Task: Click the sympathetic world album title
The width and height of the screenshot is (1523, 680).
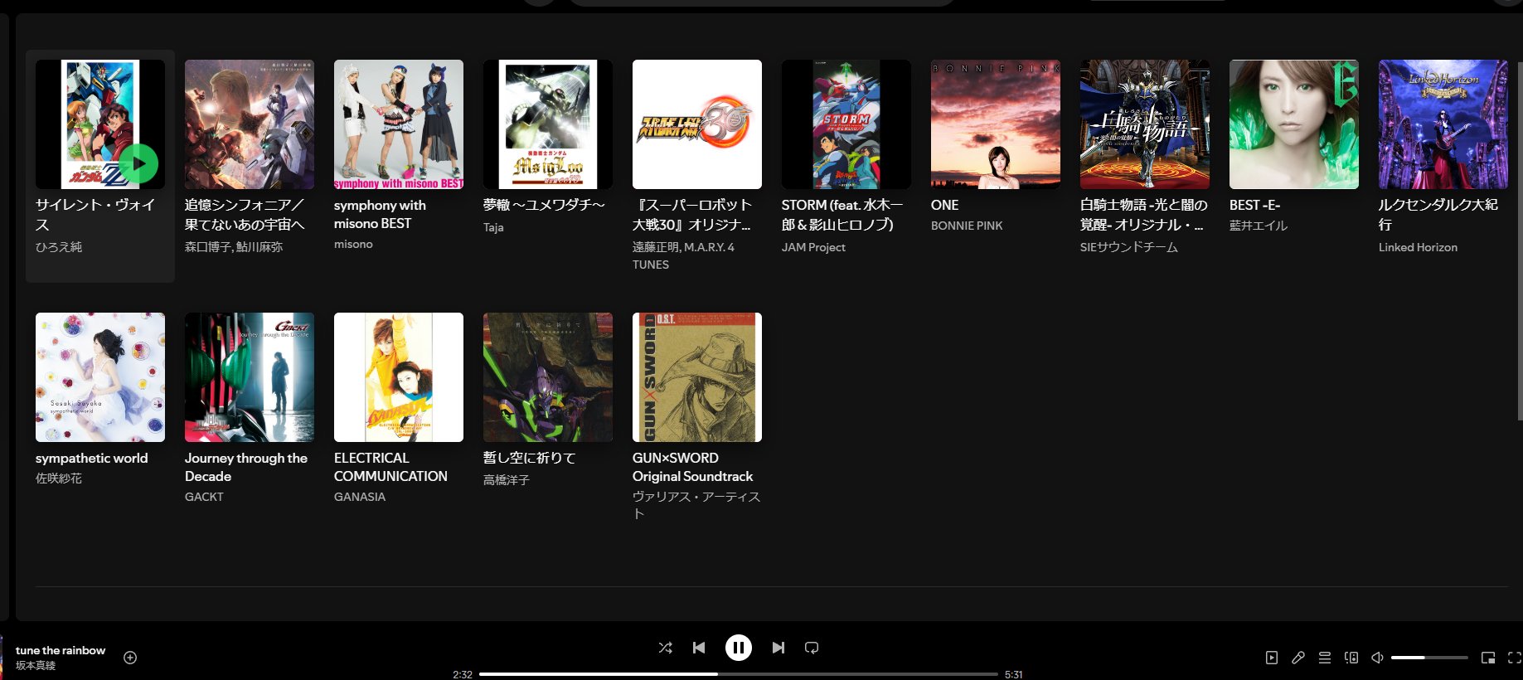Action: [x=91, y=458]
